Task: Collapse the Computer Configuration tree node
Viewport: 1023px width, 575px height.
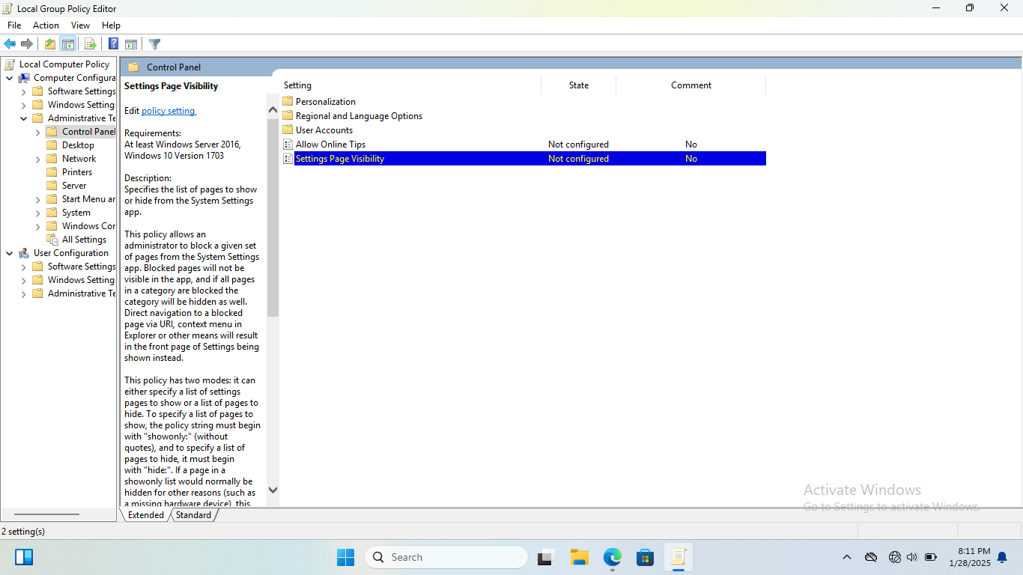Action: 10,78
